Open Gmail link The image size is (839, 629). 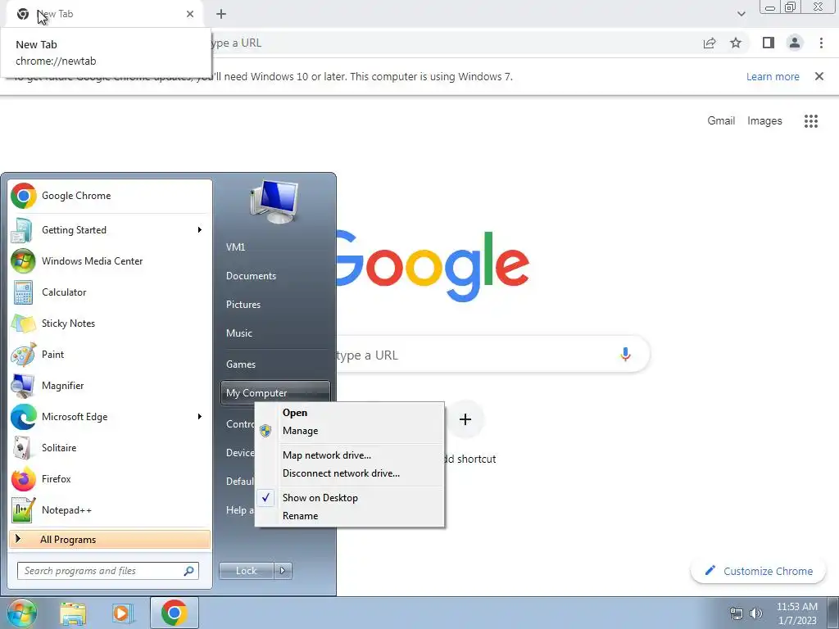pos(721,121)
